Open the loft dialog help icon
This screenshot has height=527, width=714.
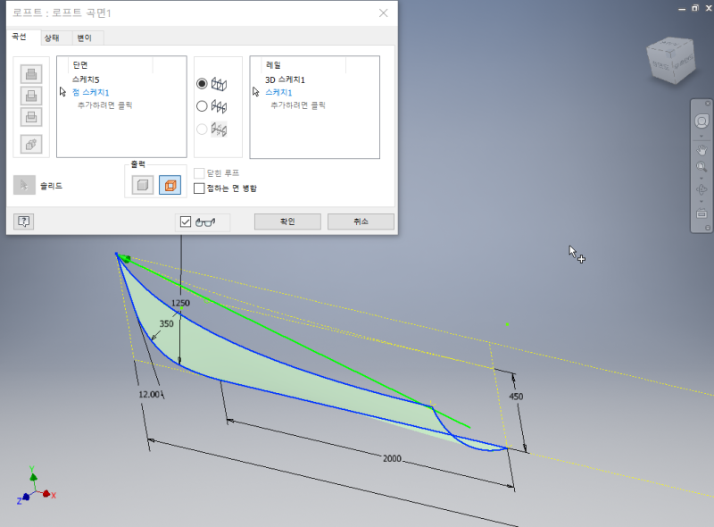pos(24,222)
